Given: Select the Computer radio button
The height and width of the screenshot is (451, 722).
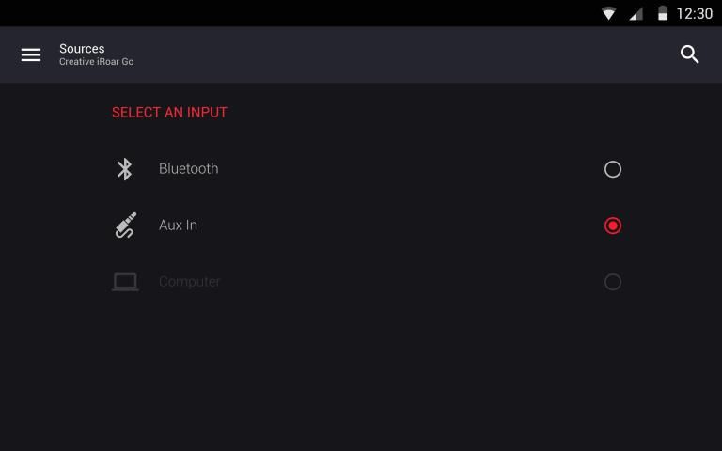Looking at the screenshot, I should [613, 282].
